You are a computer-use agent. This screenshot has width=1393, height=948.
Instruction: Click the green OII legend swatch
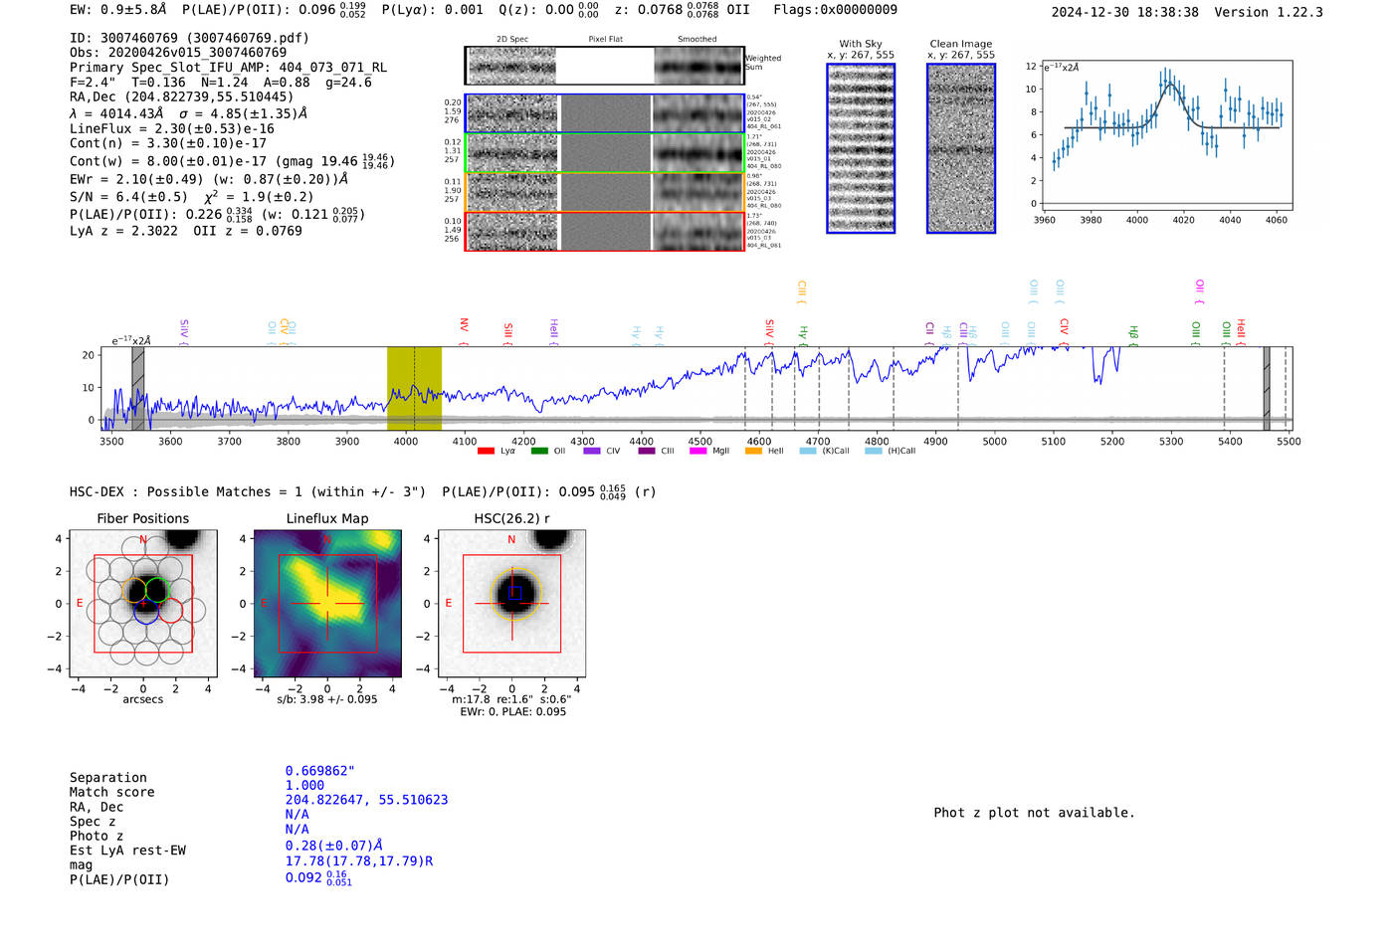(x=539, y=451)
